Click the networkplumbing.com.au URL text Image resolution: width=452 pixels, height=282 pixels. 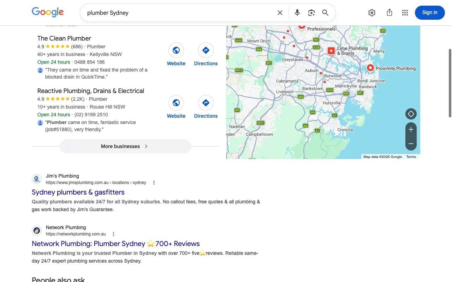[76, 234]
